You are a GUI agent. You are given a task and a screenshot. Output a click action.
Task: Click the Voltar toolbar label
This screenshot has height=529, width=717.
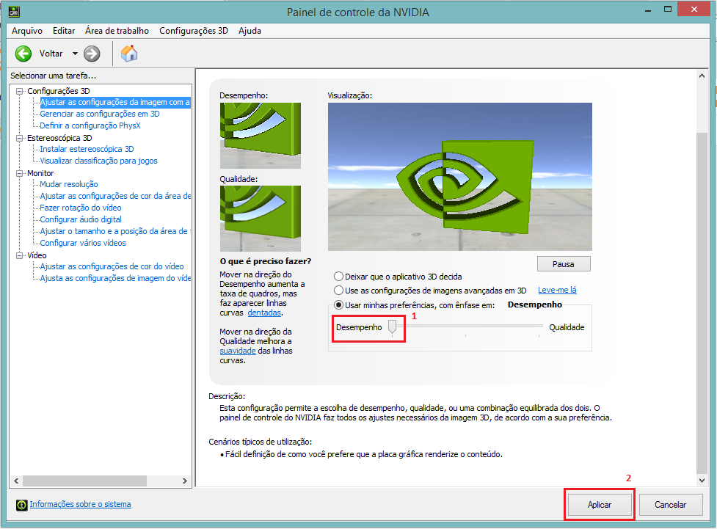click(51, 54)
